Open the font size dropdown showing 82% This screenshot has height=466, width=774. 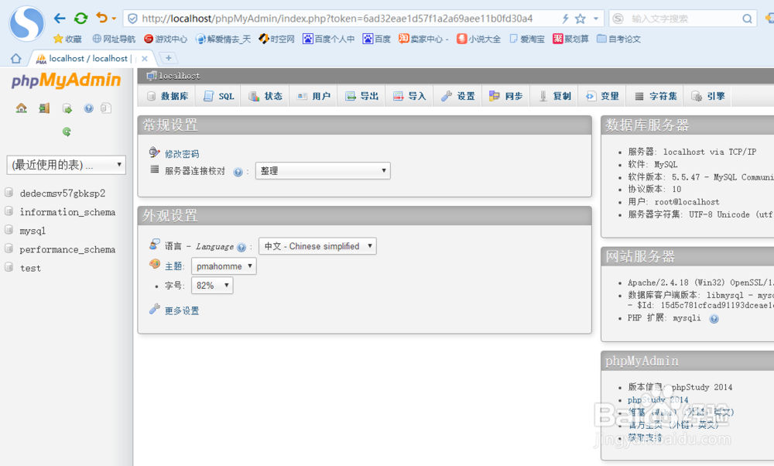click(x=212, y=286)
